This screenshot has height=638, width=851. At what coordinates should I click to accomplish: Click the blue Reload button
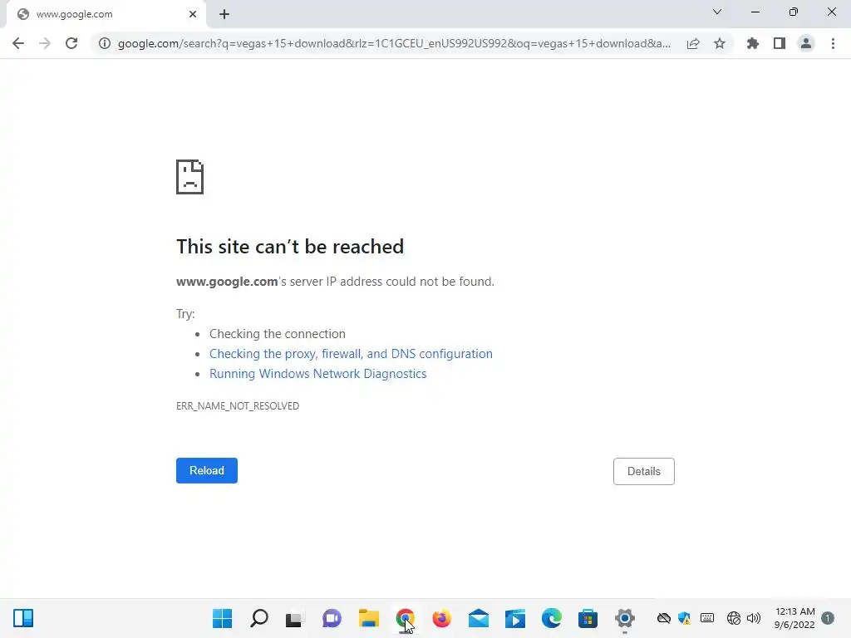(x=207, y=470)
